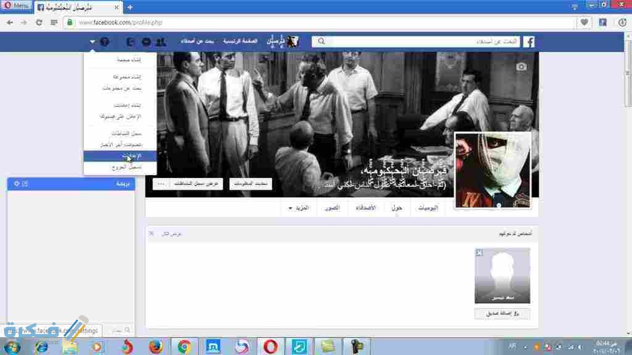Select إنشاء إعلانات in the account menu
Image resolution: width=632 pixels, height=355 pixels.
tap(127, 105)
